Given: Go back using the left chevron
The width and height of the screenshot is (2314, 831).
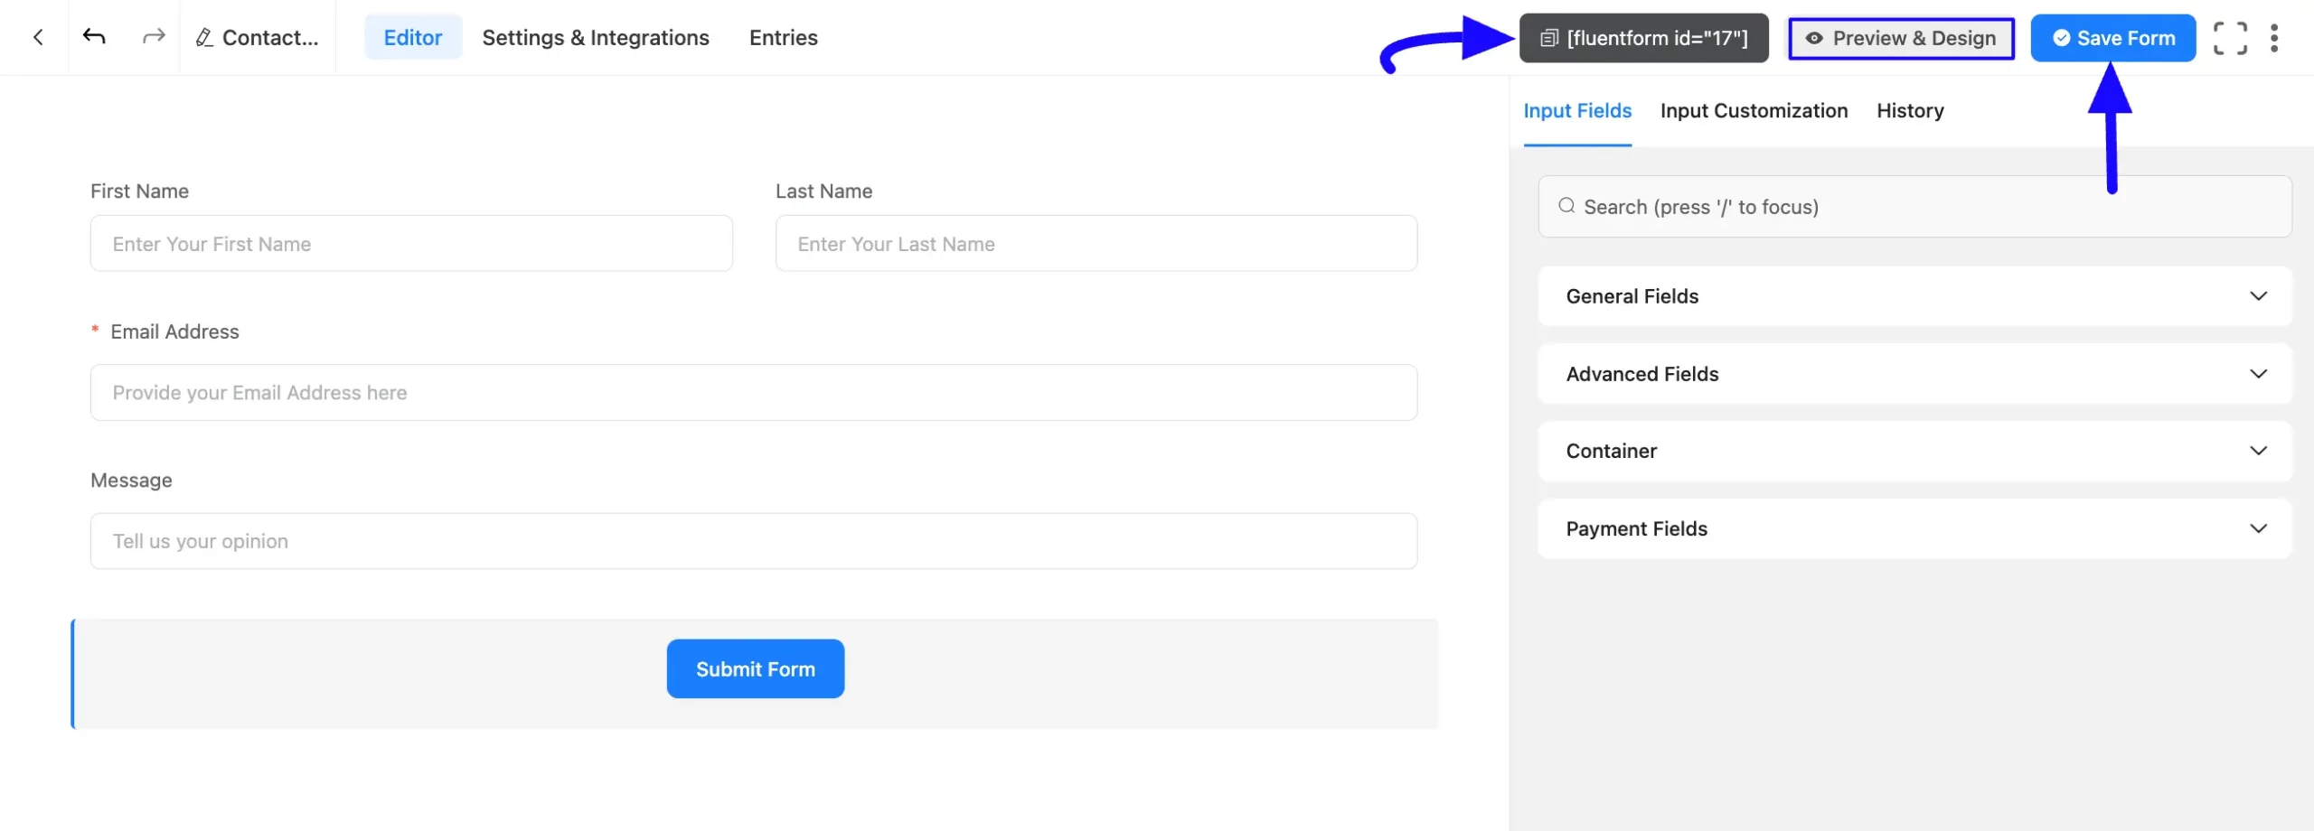Looking at the screenshot, I should tap(37, 37).
